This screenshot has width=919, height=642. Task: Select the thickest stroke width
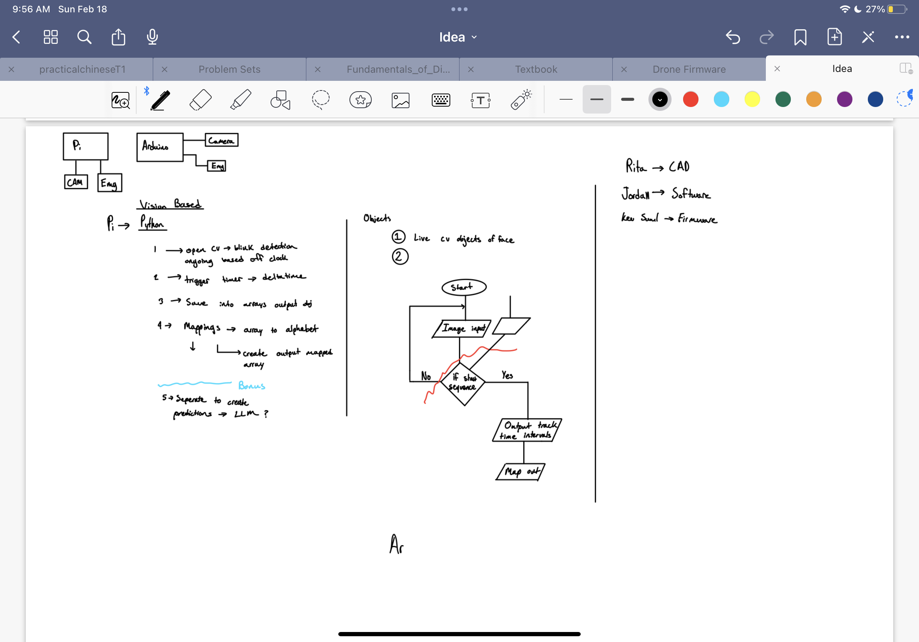pos(627,99)
